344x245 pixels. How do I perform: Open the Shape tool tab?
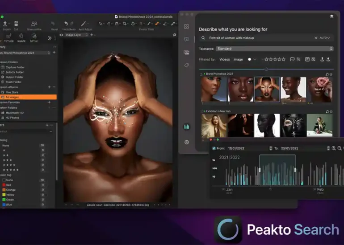(21, 37)
